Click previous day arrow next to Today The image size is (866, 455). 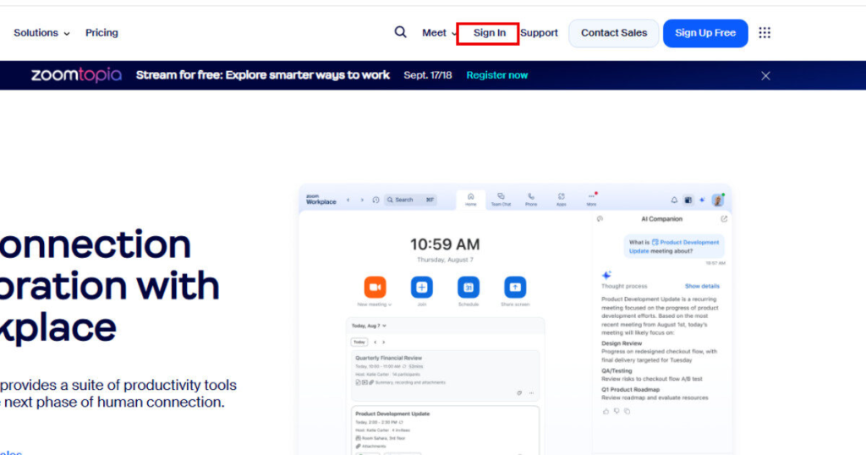pyautogui.click(x=375, y=343)
